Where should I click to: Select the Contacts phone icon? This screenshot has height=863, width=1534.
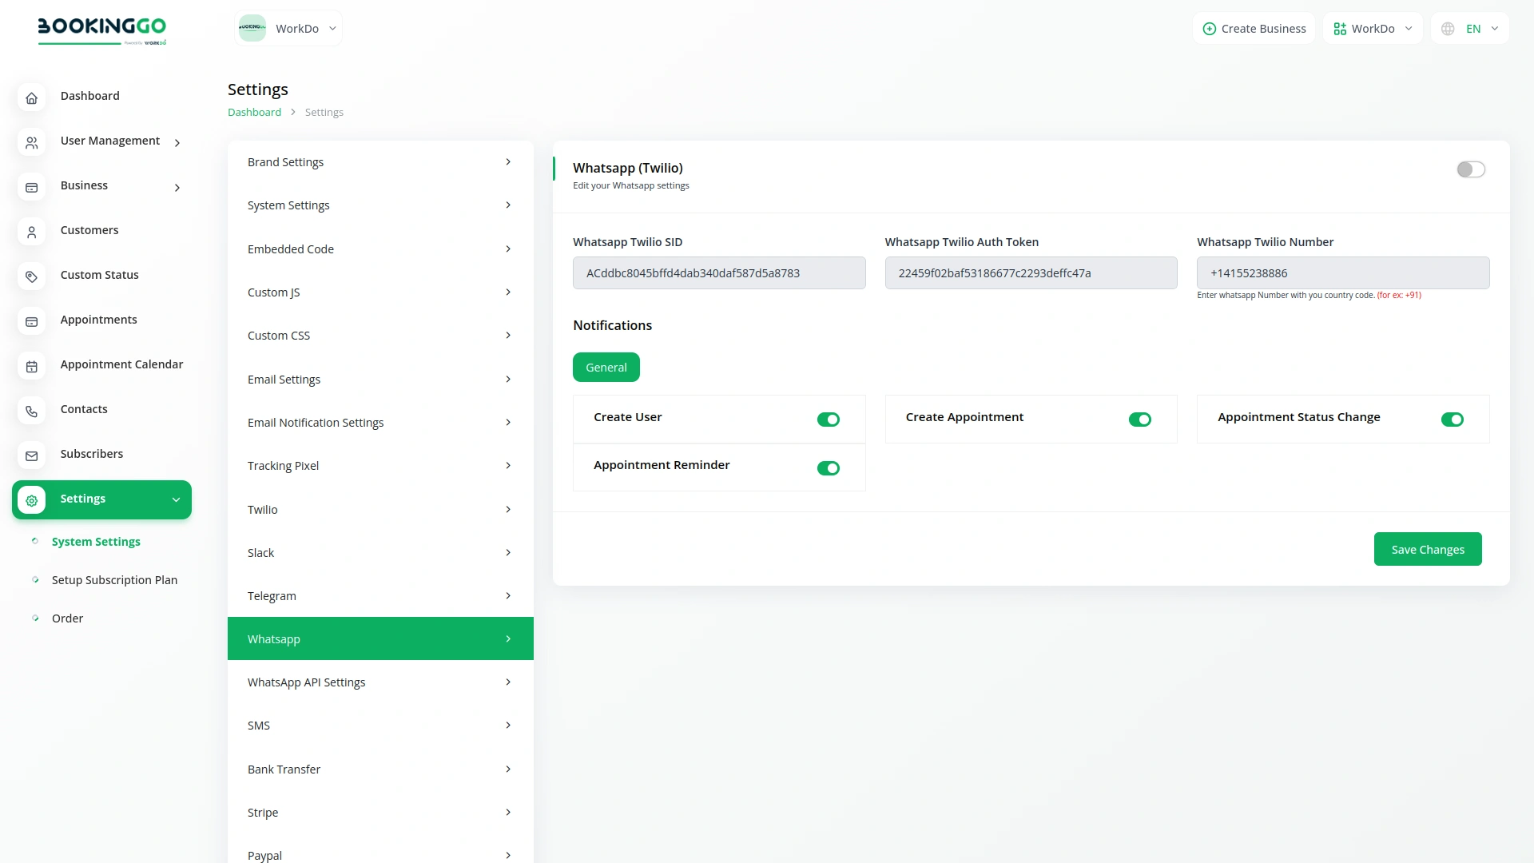coord(31,411)
